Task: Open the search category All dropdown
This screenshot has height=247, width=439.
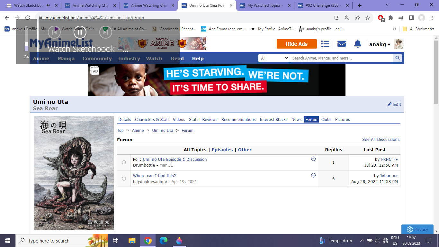Action: tap(274, 58)
